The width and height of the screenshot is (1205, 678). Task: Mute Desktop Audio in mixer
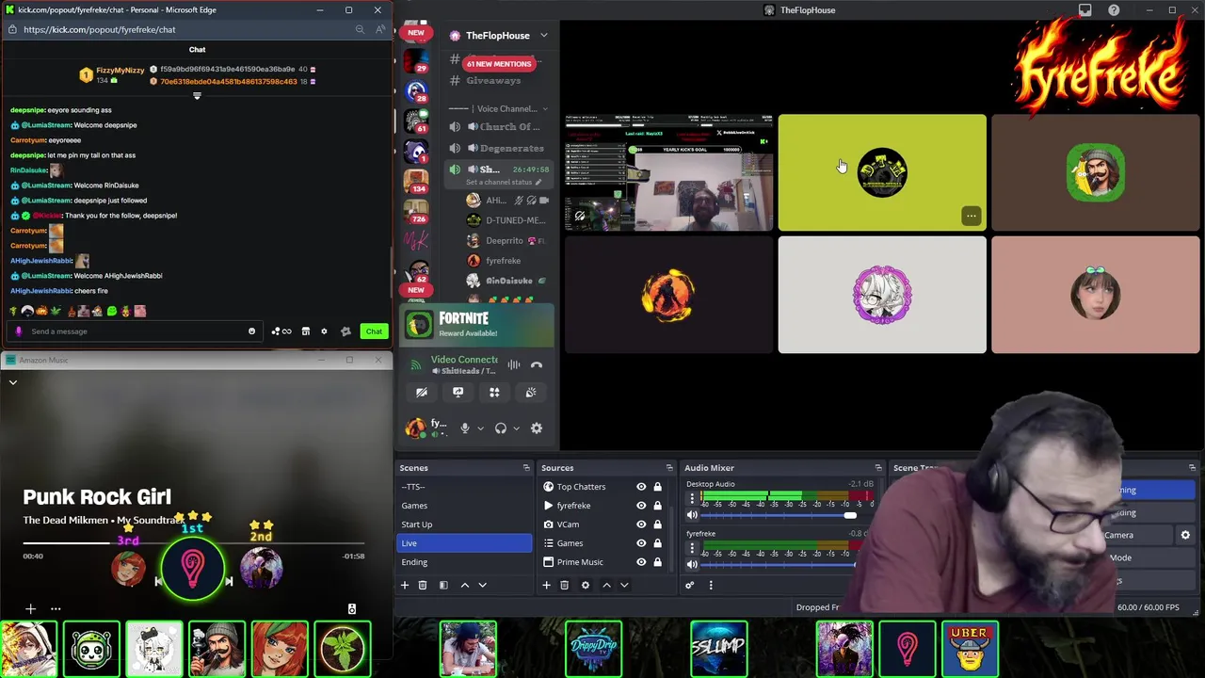(692, 515)
